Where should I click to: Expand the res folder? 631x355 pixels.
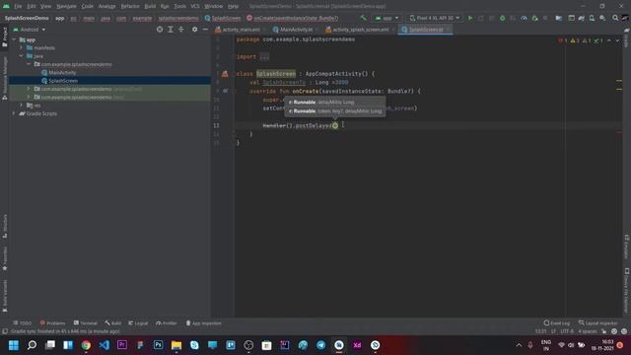[x=22, y=106]
